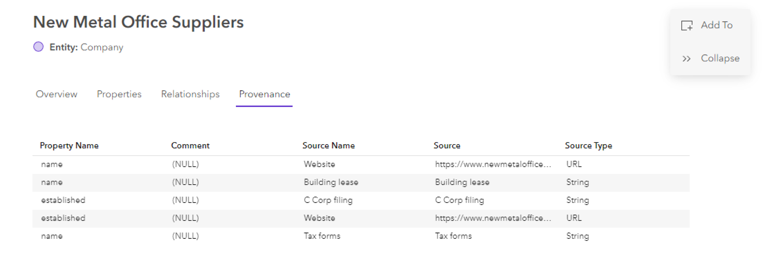Screen dimensions: 763x268
Task: Open the Overview tab
Action: [x=57, y=94]
